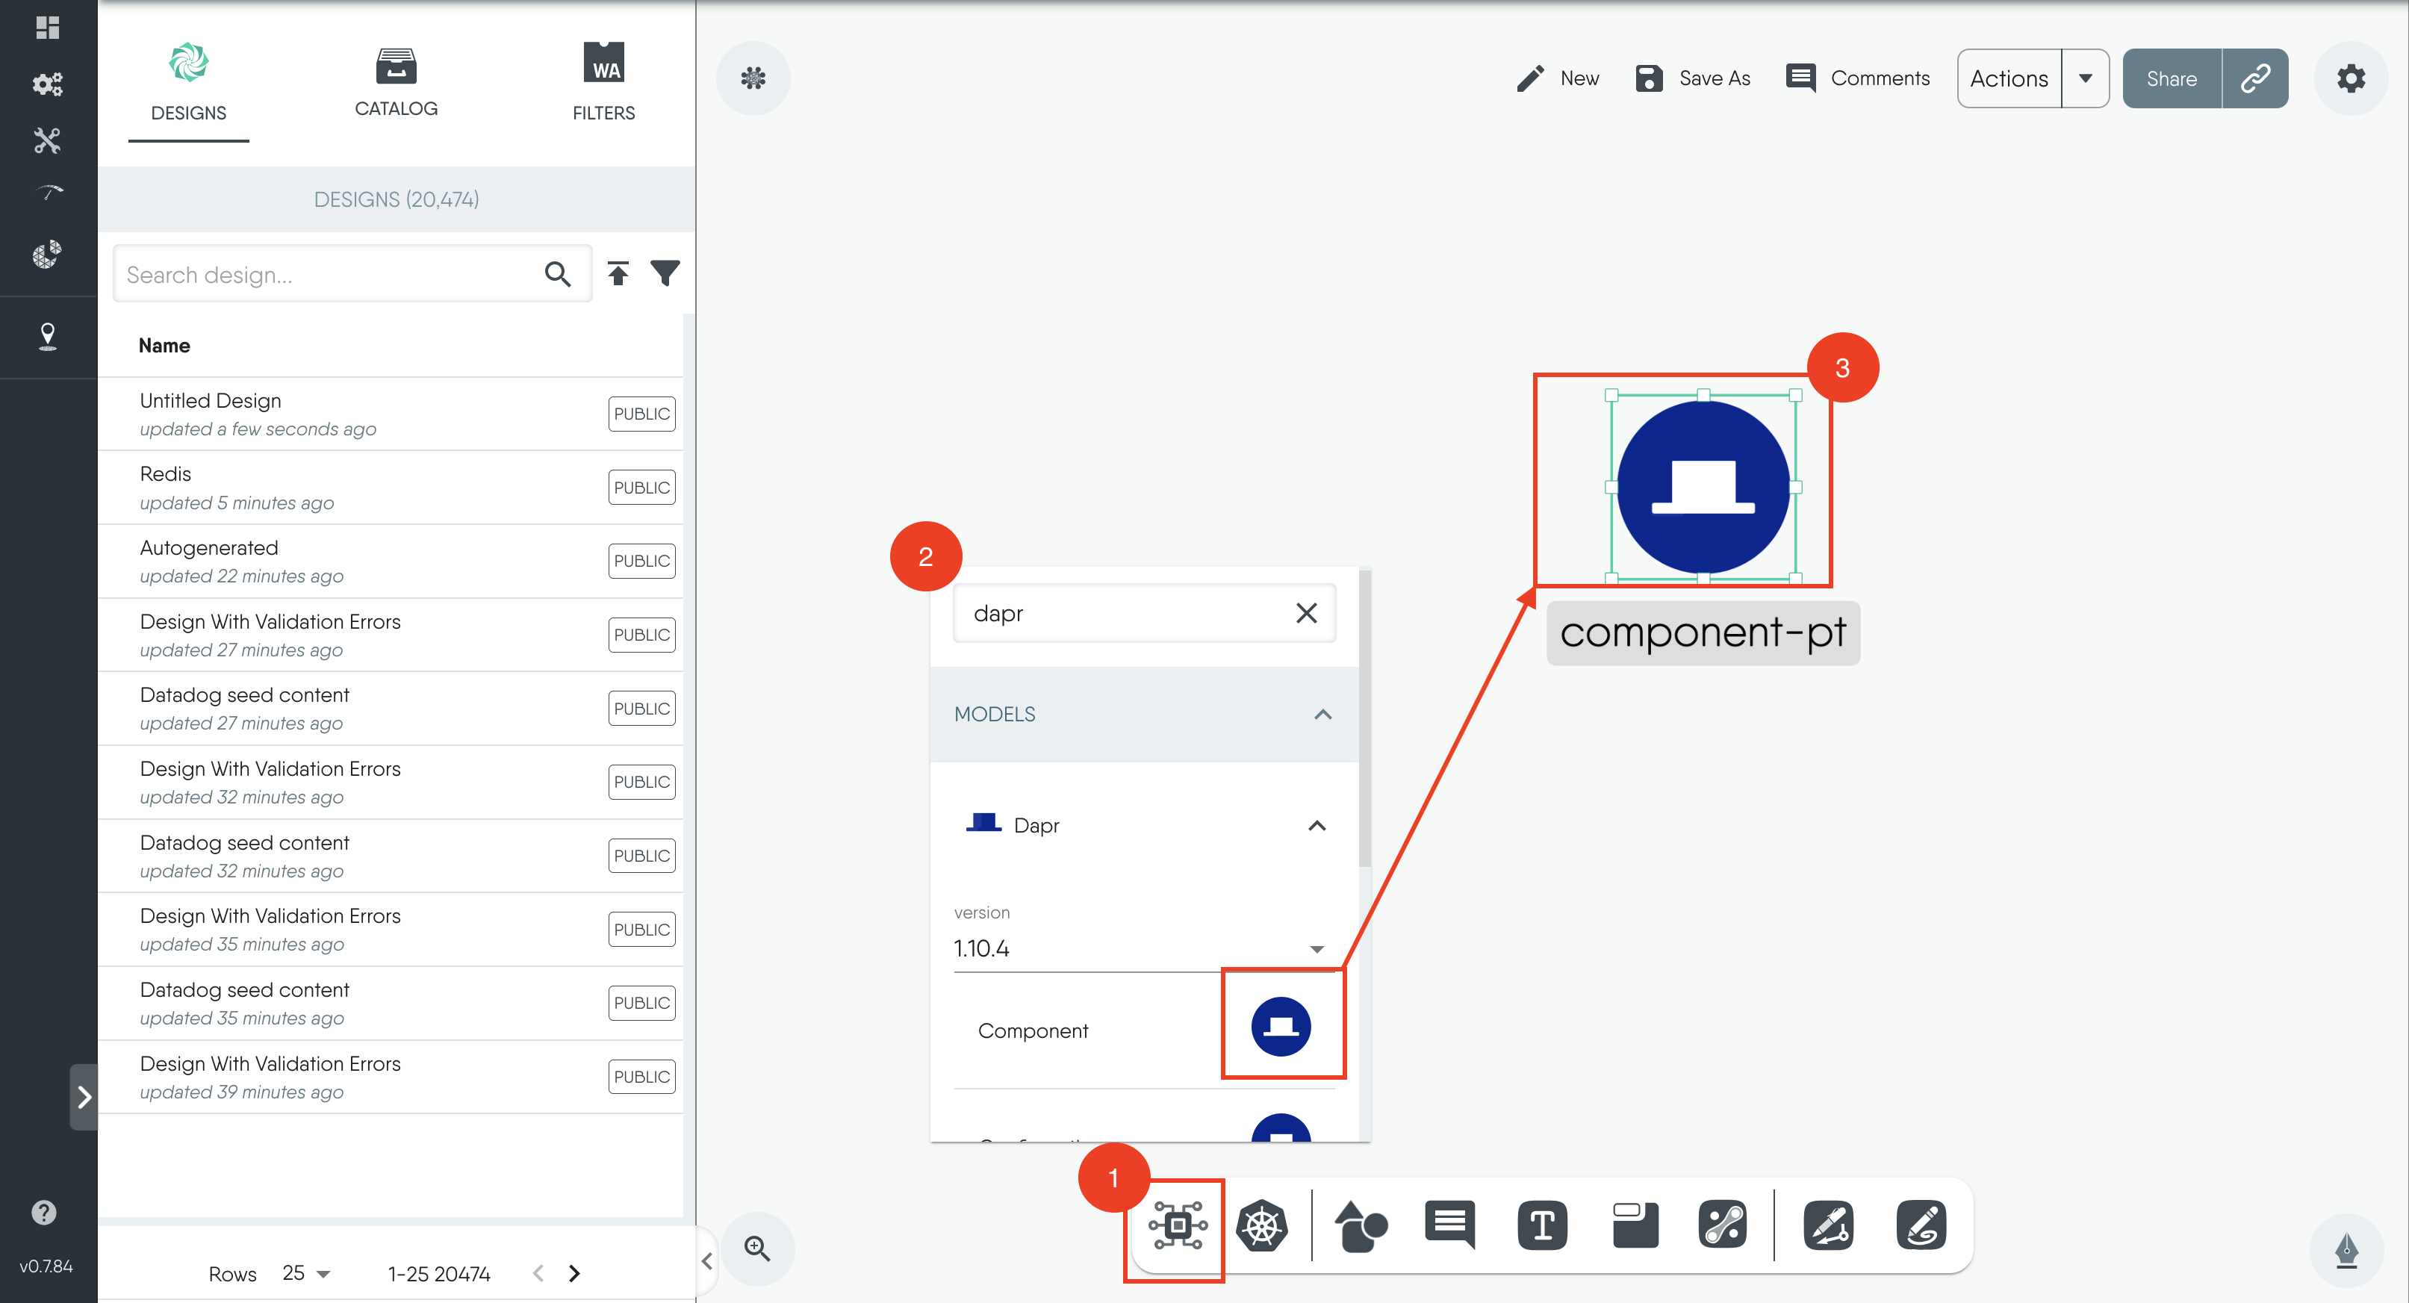Collapse the MODELS section in the search popup
The image size is (2409, 1303).
point(1322,714)
